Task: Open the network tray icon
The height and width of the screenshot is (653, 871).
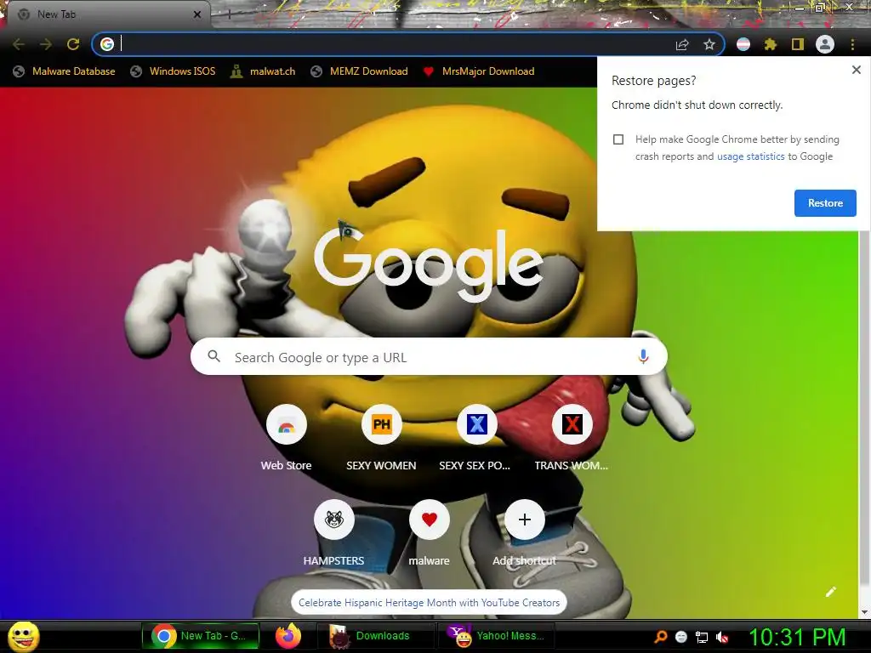Action: pos(702,638)
